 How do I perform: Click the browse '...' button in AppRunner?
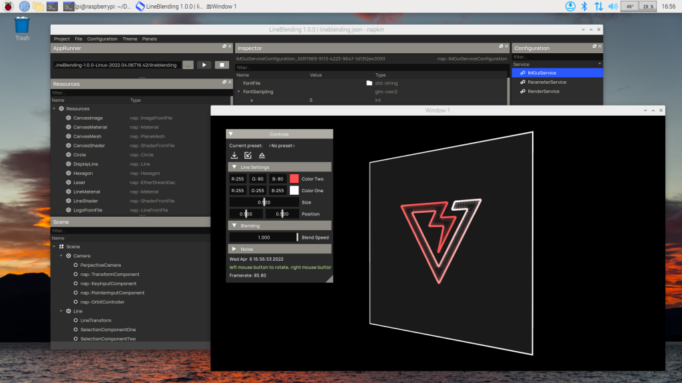pos(188,65)
